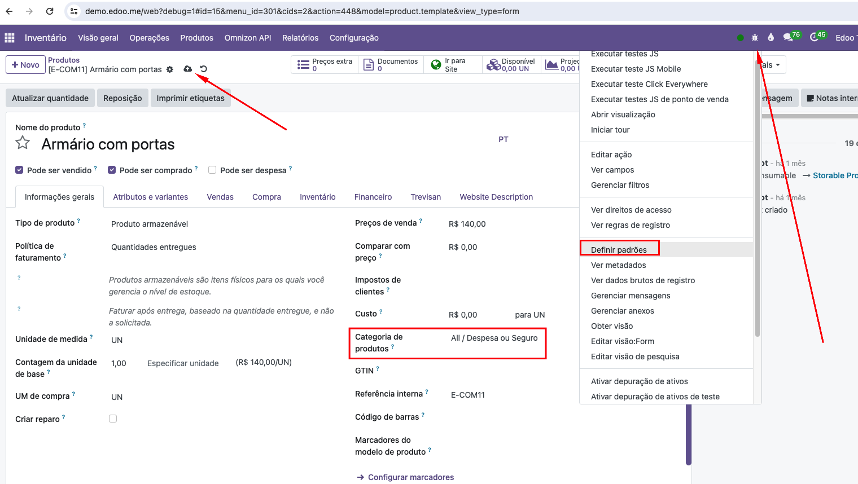The image size is (858, 484).
Task: Click the droplet icon in top bar
Action: (x=771, y=38)
